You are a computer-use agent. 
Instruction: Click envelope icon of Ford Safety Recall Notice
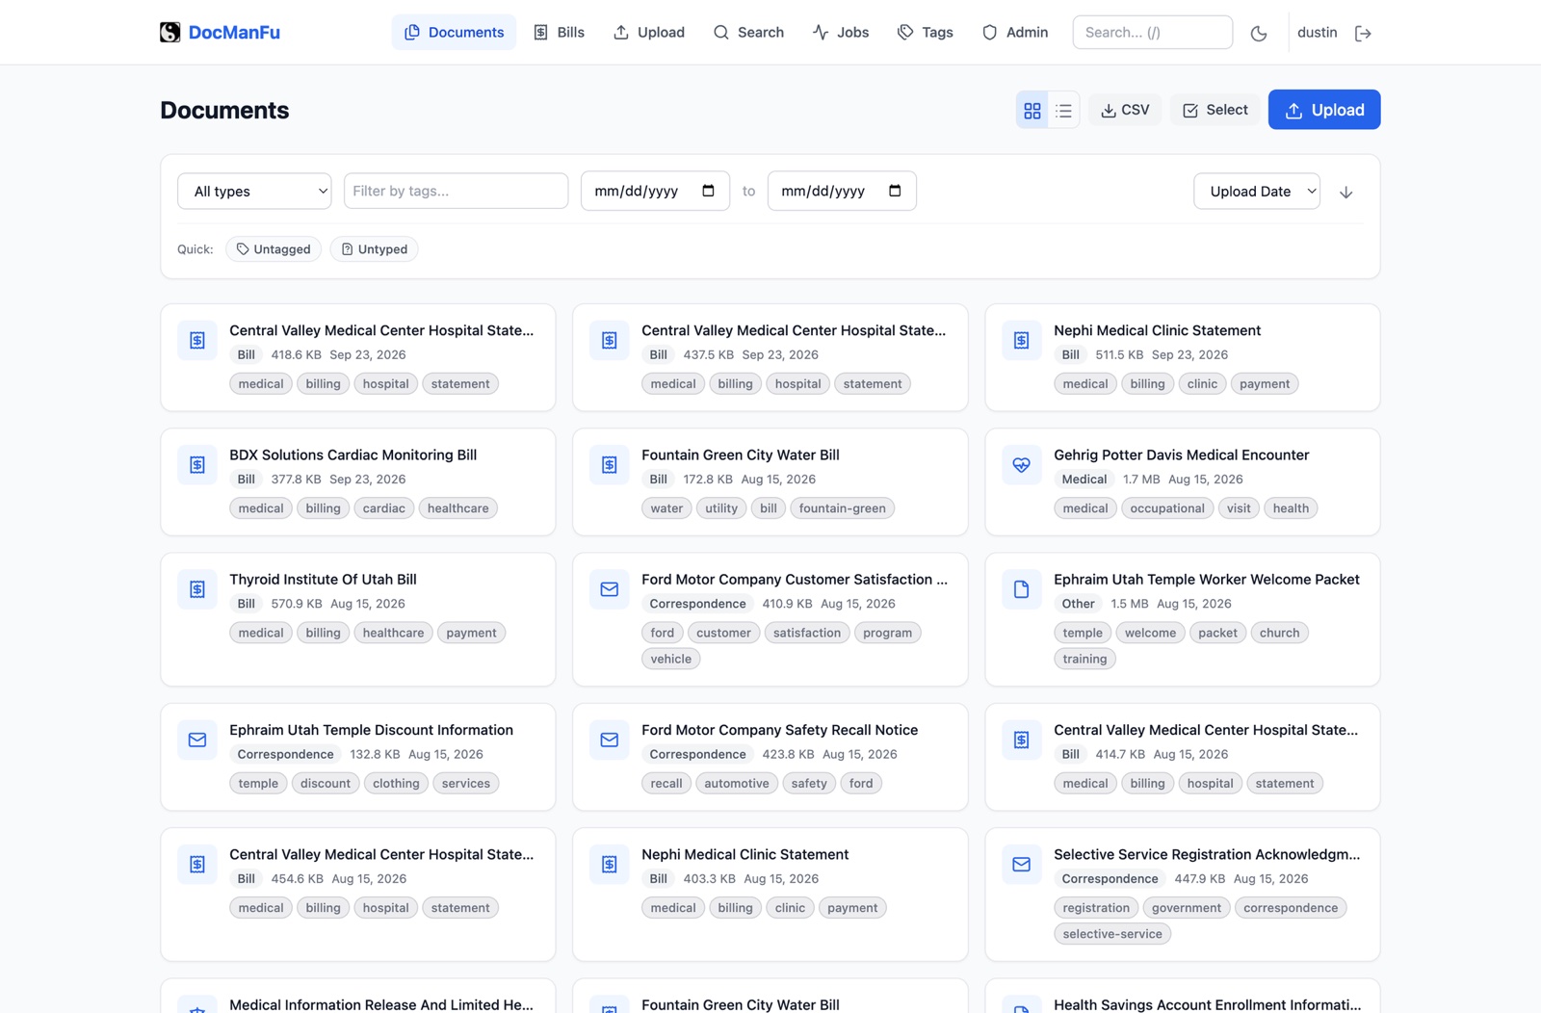[610, 740]
